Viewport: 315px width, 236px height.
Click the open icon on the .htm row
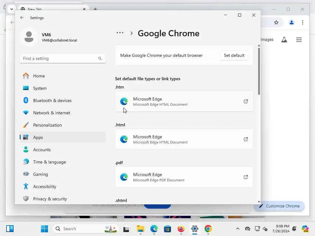click(x=246, y=101)
